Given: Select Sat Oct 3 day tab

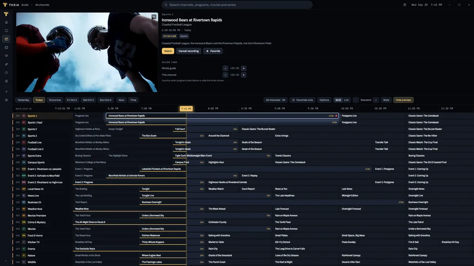Looking at the screenshot, I should point(88,100).
